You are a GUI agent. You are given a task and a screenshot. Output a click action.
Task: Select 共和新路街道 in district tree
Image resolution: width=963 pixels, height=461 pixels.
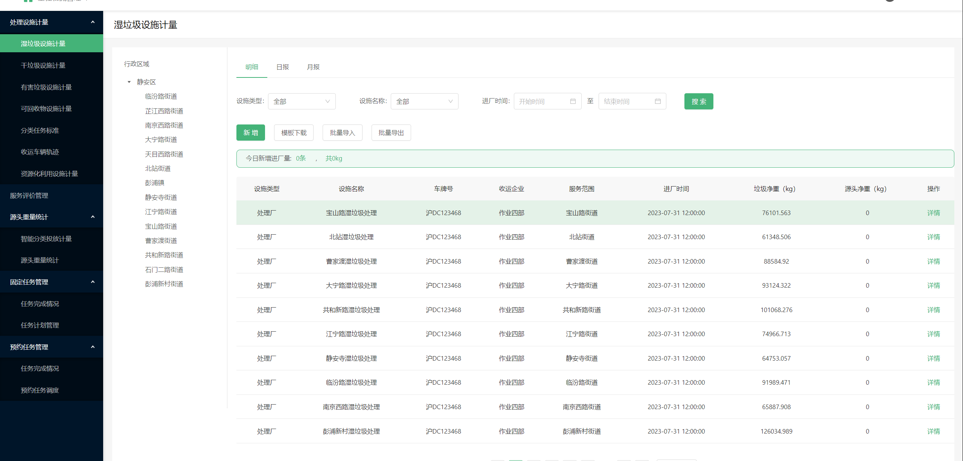click(164, 255)
